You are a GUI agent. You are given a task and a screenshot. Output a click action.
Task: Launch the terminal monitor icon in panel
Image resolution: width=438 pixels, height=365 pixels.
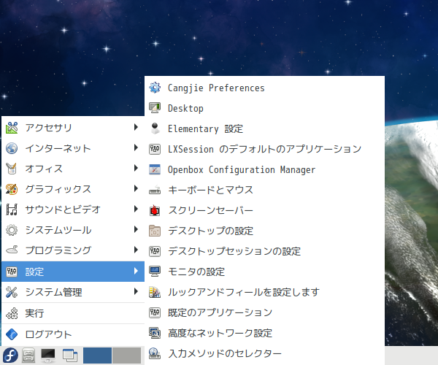(x=48, y=356)
